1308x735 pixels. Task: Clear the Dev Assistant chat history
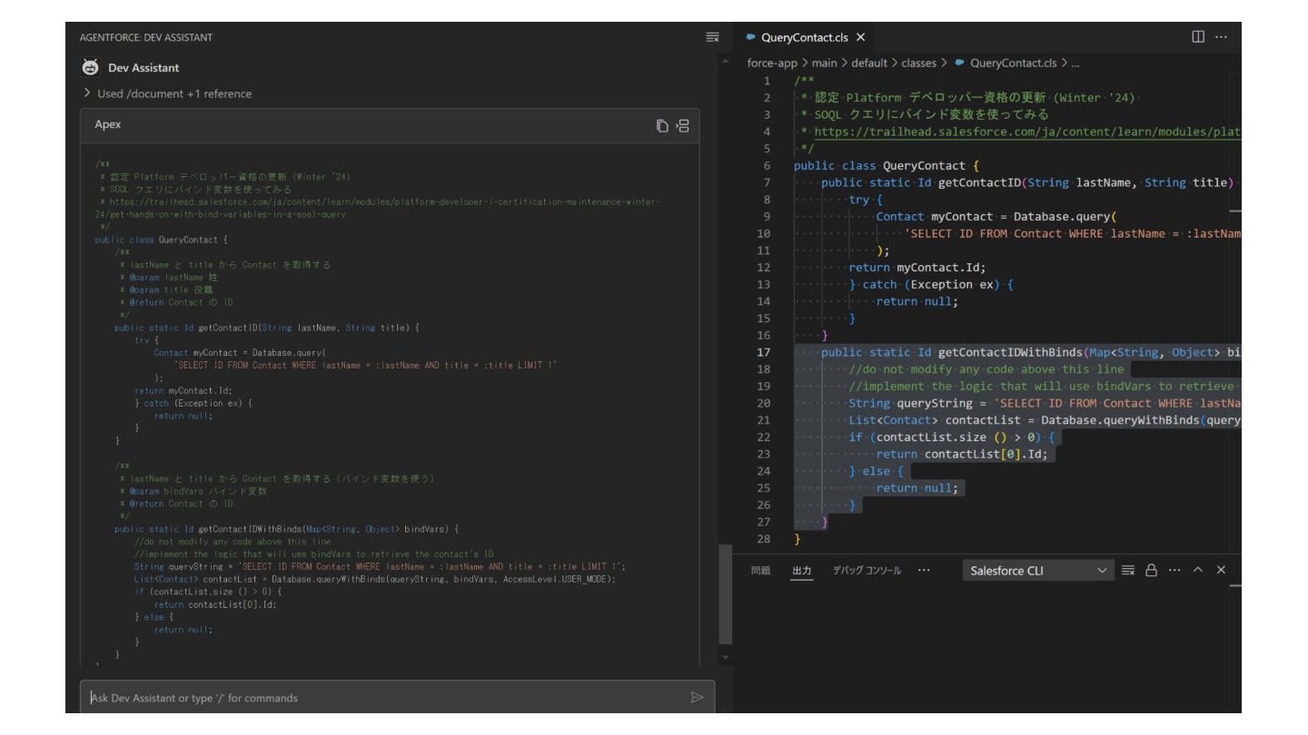[712, 37]
